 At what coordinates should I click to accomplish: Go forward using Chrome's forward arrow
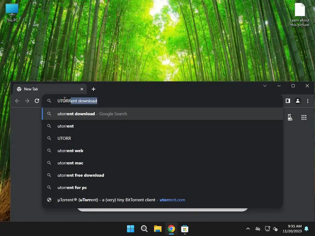[27, 101]
